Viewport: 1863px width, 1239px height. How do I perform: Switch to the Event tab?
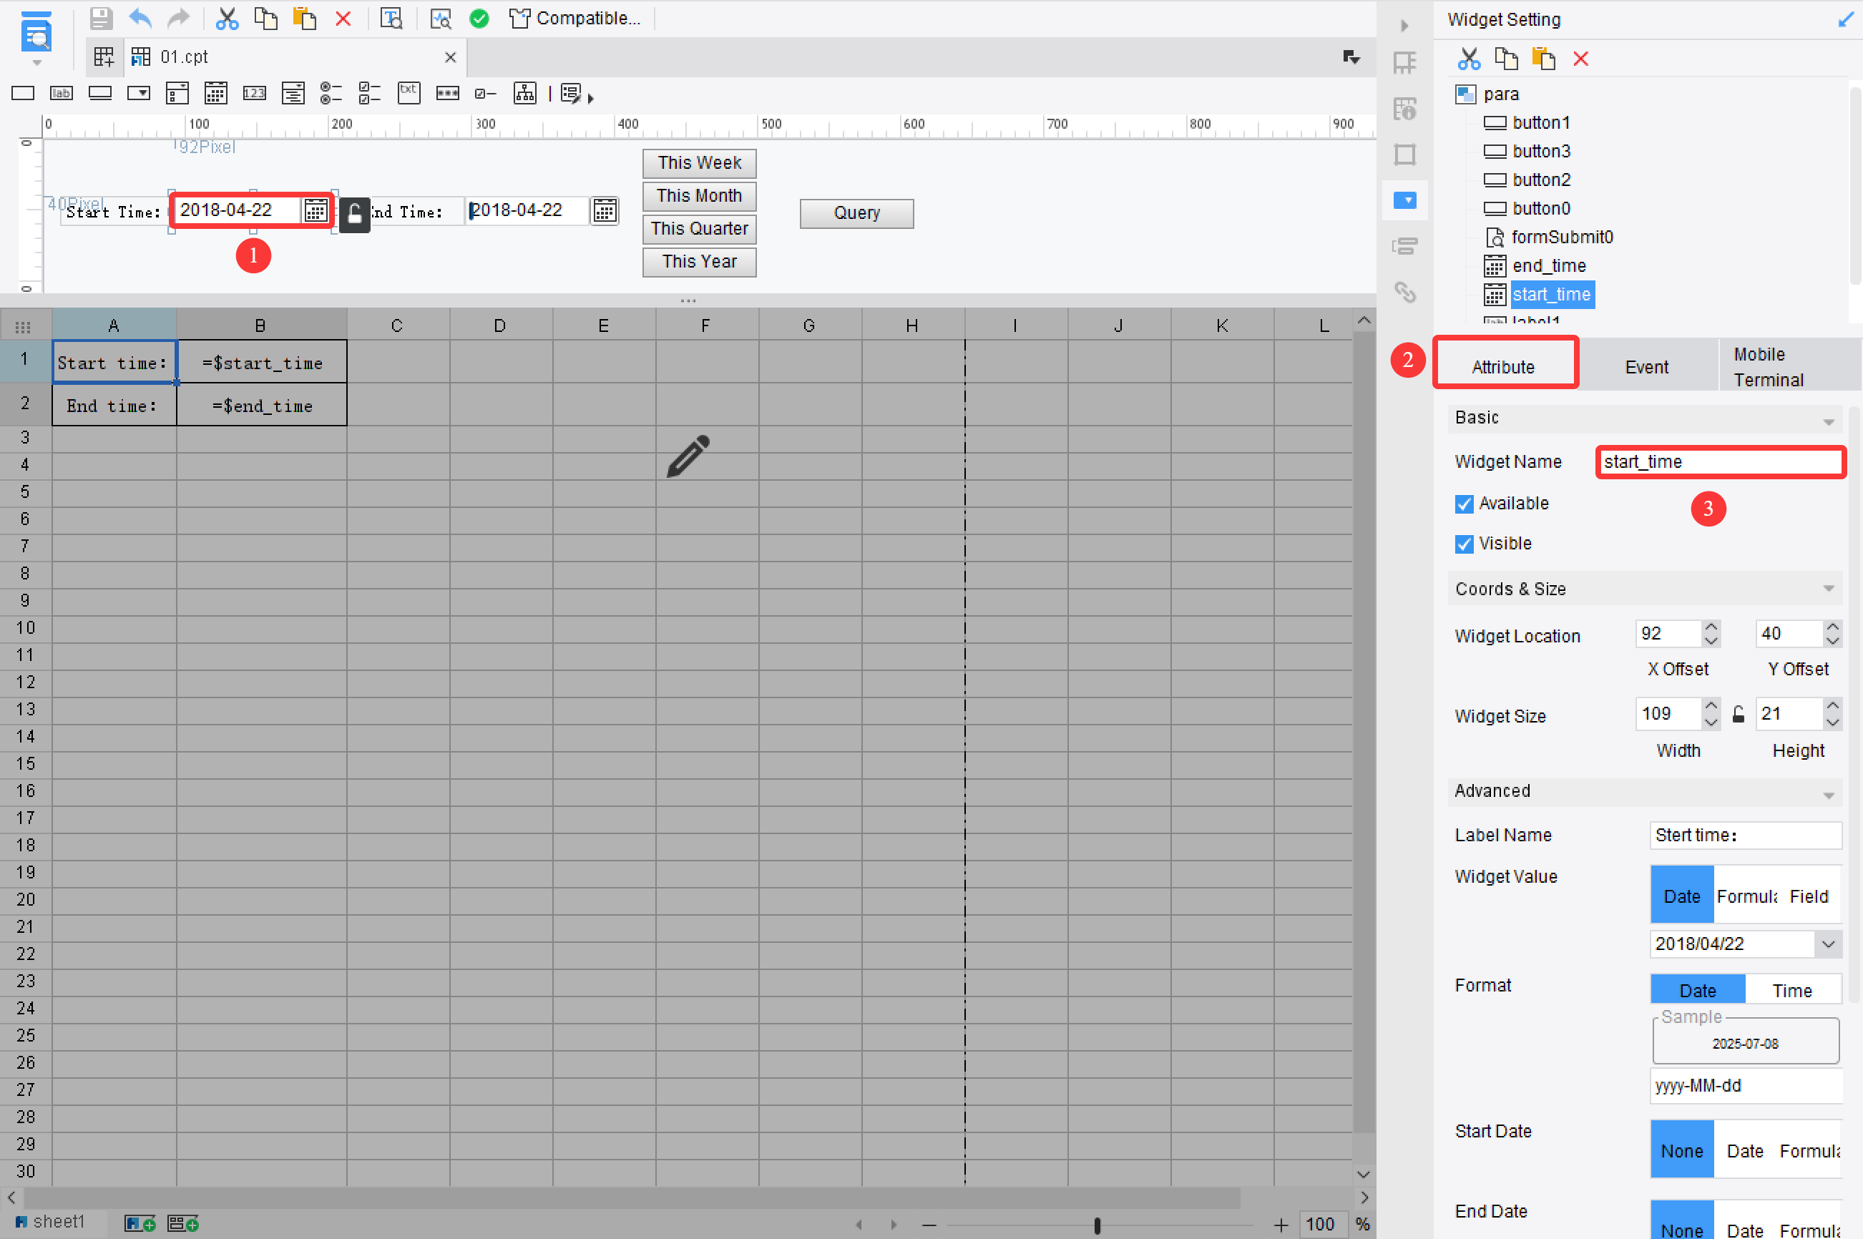click(1646, 367)
